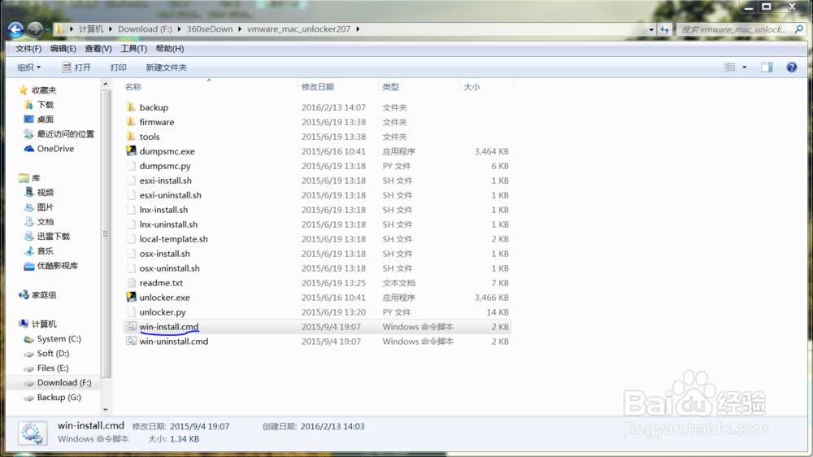Select the dumpsmc.py file name
Image resolution: width=813 pixels, height=457 pixels.
(x=165, y=166)
